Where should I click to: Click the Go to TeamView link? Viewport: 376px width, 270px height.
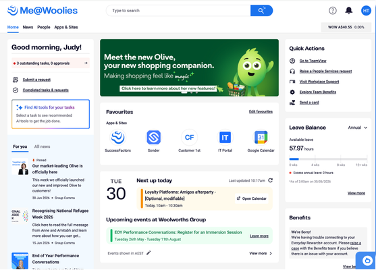click(313, 61)
